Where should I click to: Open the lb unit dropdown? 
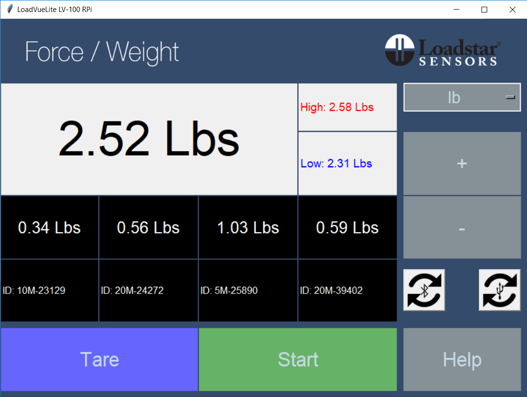click(x=454, y=97)
